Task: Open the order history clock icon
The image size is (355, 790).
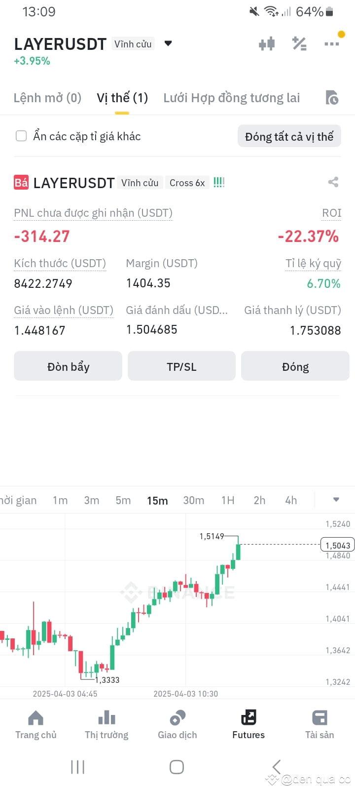Action: pos(332,98)
